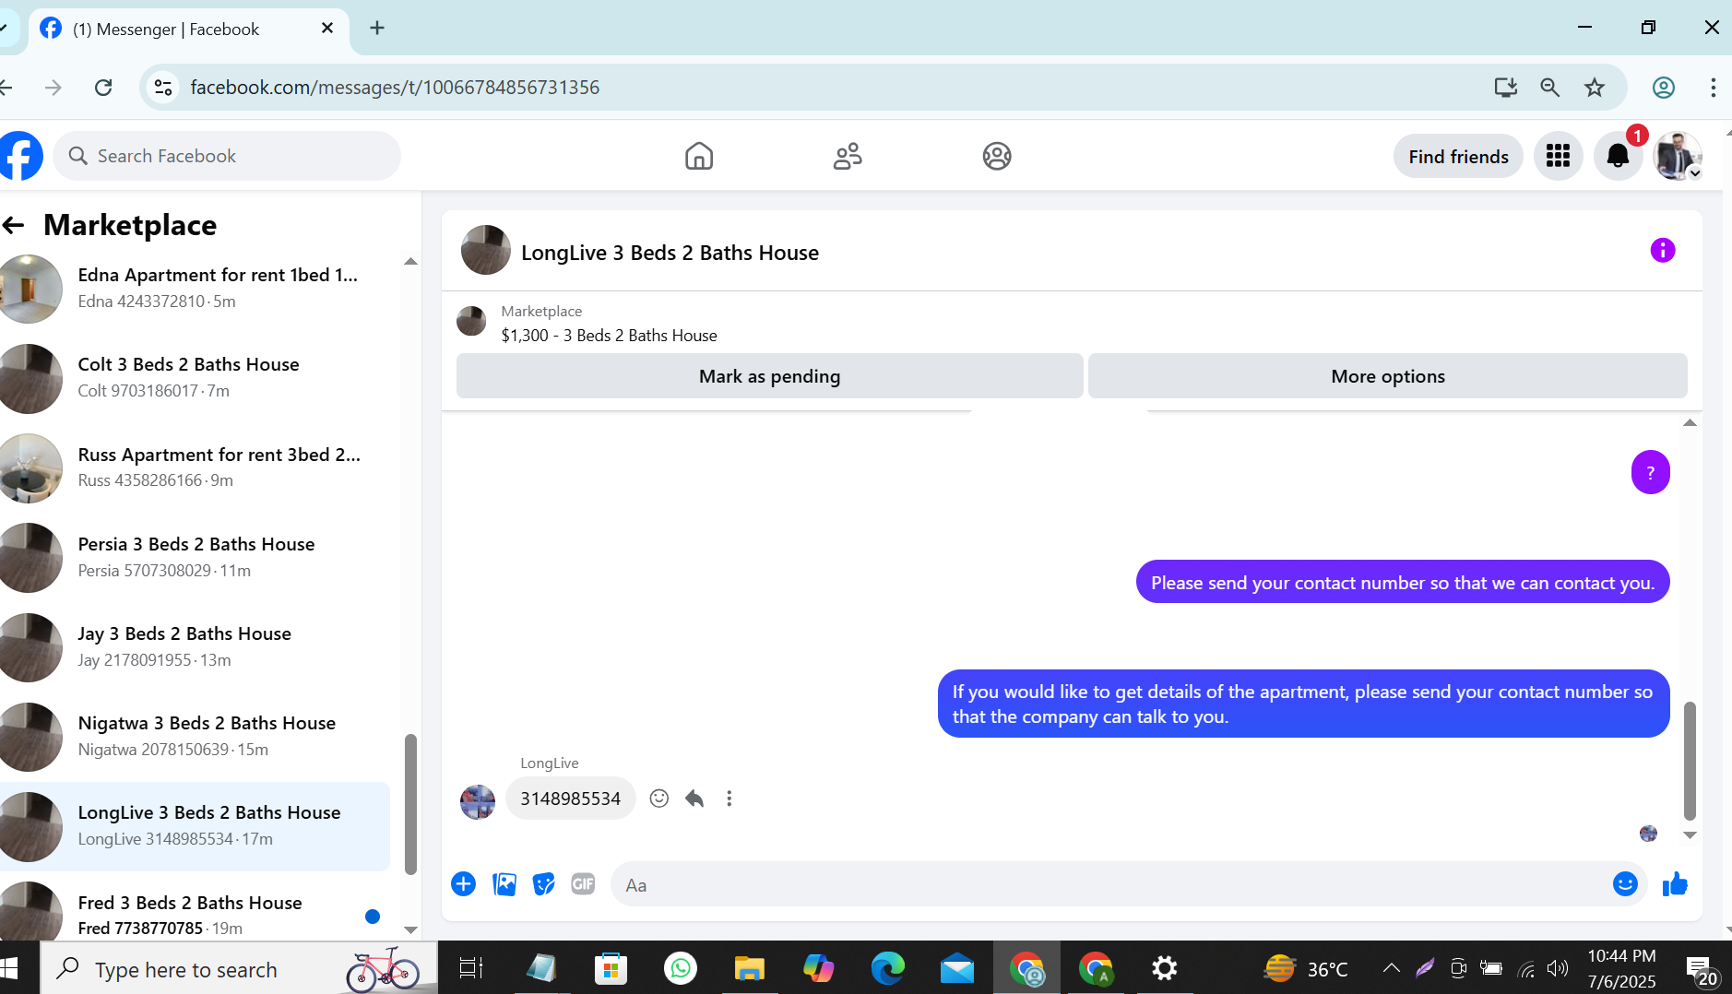
Task: Open Persia 3 Beds 2 Baths conversation
Action: click(195, 558)
